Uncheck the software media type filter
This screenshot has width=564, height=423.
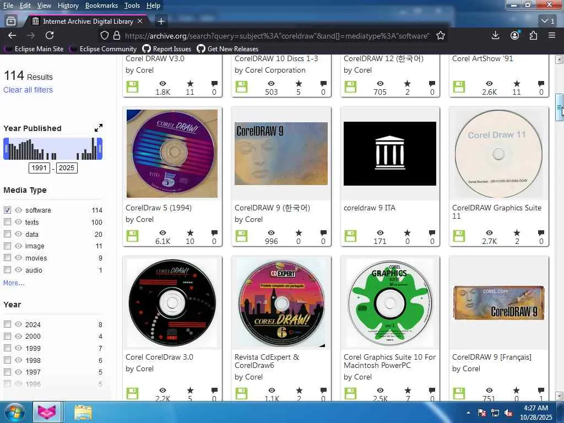7,210
